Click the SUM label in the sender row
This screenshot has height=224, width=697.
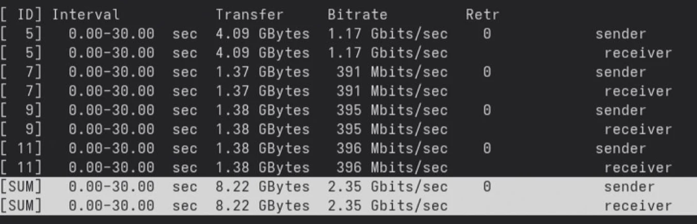(x=22, y=187)
